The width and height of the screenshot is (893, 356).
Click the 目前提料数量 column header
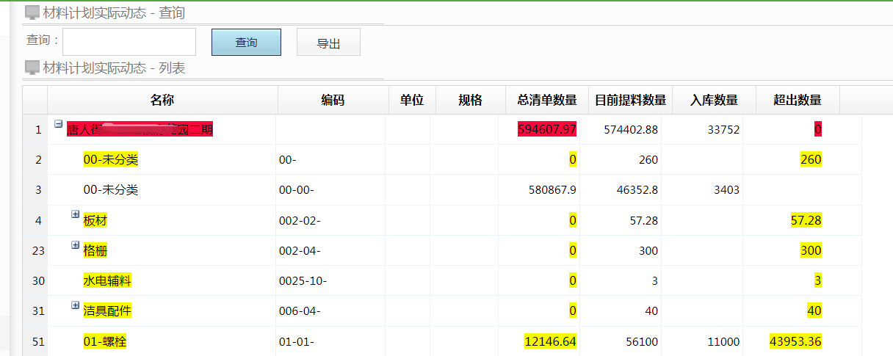(x=630, y=100)
